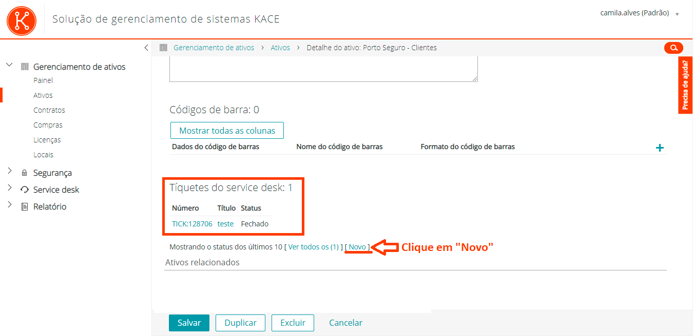
Task: Open Contratos in the sidebar
Action: [49, 110]
